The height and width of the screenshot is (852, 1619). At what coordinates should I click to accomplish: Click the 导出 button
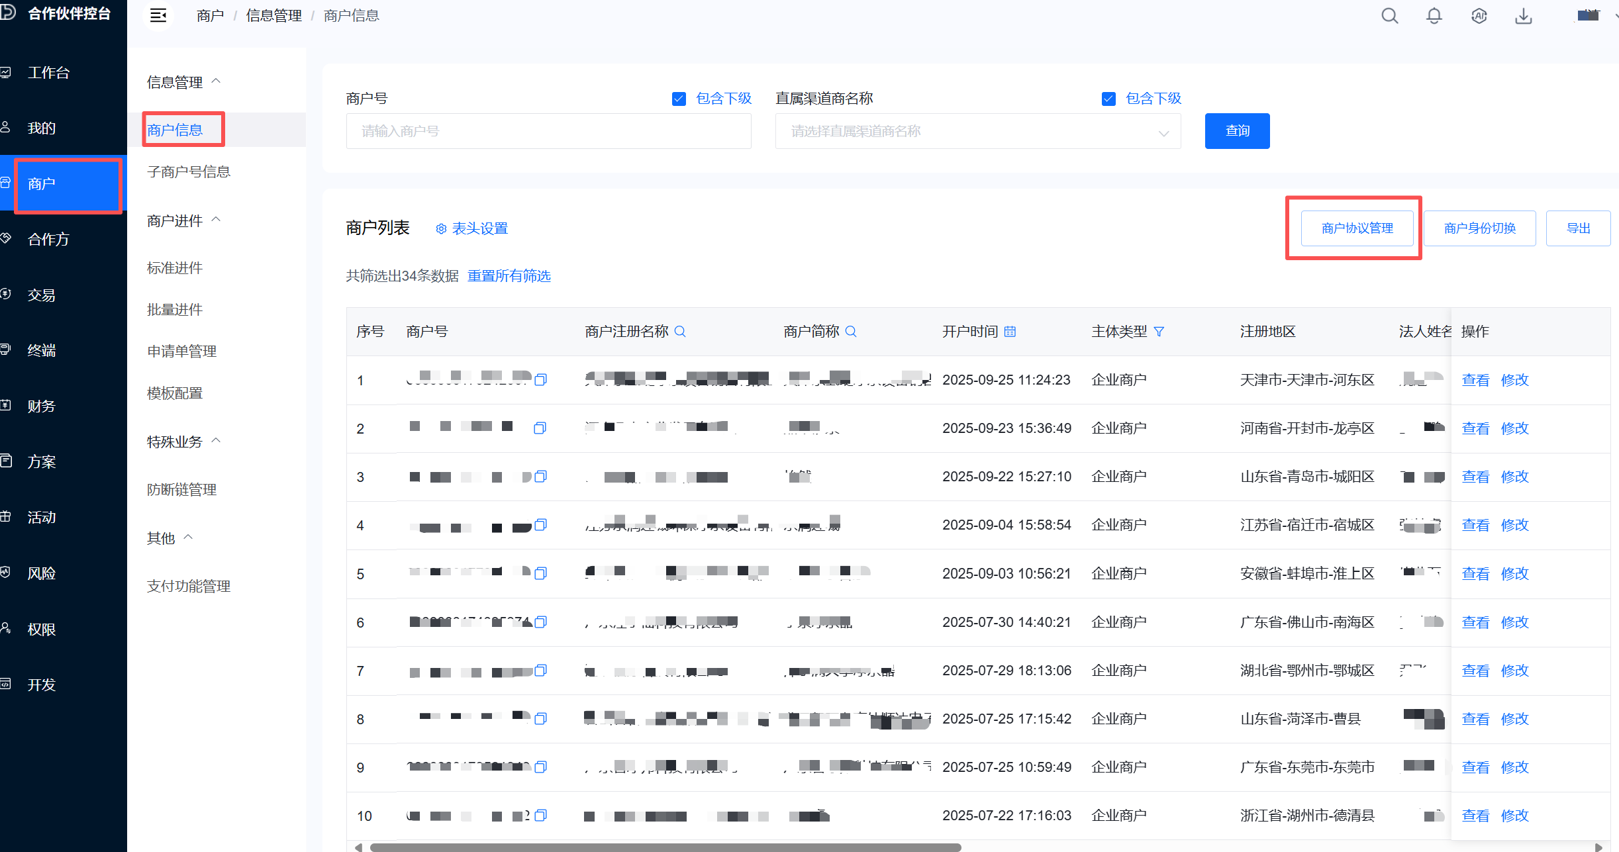[x=1578, y=228]
